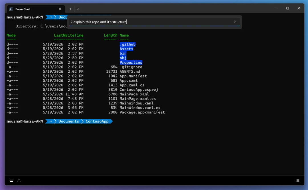
Task: Click the PowerShell tab icon
Action: pyautogui.click(x=11, y=9)
